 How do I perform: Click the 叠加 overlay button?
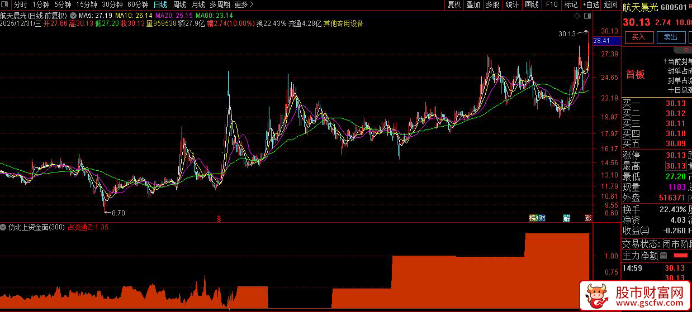point(473,4)
